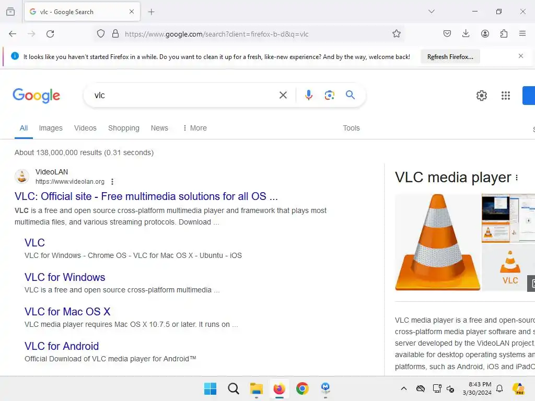
Task: Clear the Google search box text
Action: tap(283, 95)
